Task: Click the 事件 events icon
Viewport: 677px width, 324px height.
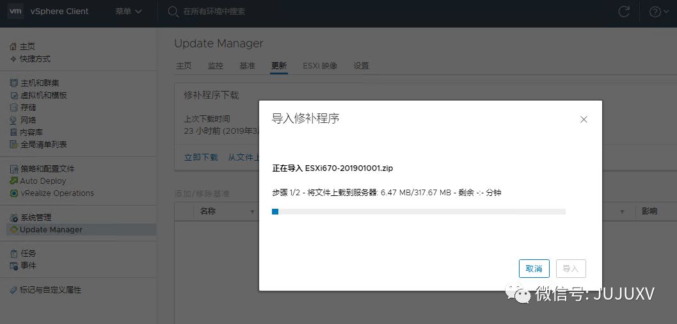Action: 14,266
